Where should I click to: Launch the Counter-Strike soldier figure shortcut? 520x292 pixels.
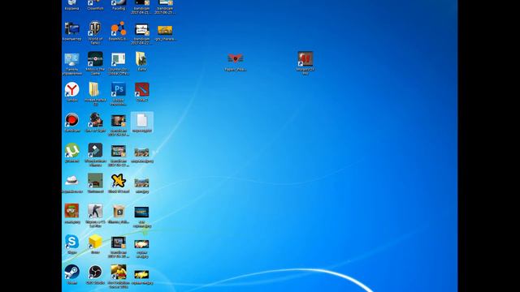click(95, 212)
